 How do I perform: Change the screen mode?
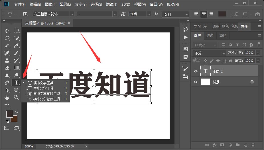pyautogui.click(x=16, y=128)
